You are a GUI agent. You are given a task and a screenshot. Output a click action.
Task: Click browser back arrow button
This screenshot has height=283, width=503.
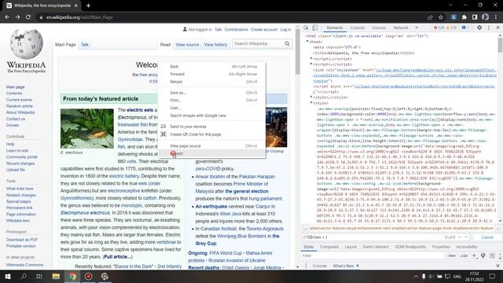pyautogui.click(x=7, y=17)
